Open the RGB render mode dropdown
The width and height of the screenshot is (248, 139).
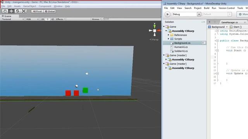click(32, 19)
